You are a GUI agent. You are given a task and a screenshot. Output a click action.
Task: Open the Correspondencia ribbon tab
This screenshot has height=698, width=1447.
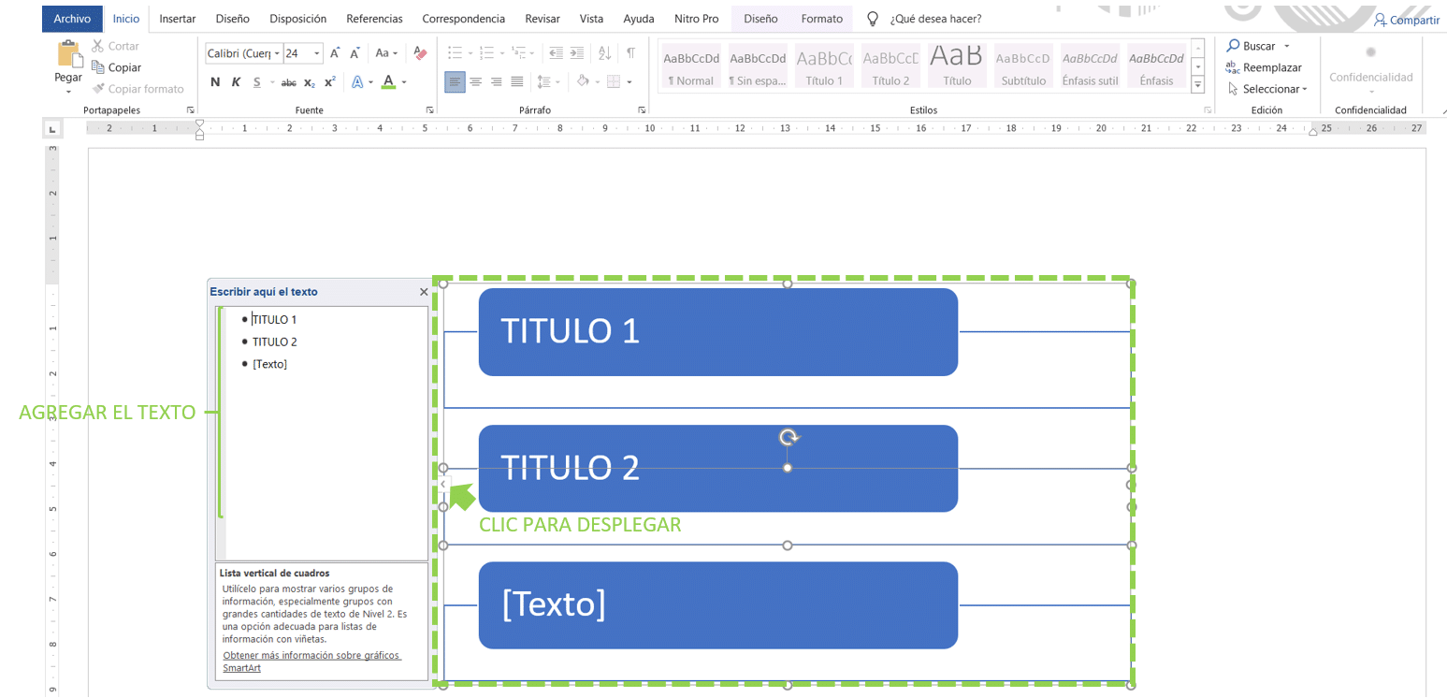[x=464, y=18]
